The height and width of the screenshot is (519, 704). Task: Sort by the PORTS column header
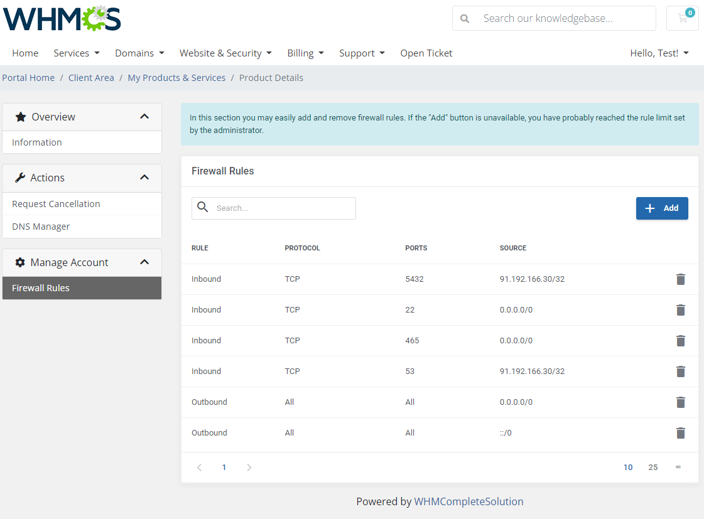(416, 248)
